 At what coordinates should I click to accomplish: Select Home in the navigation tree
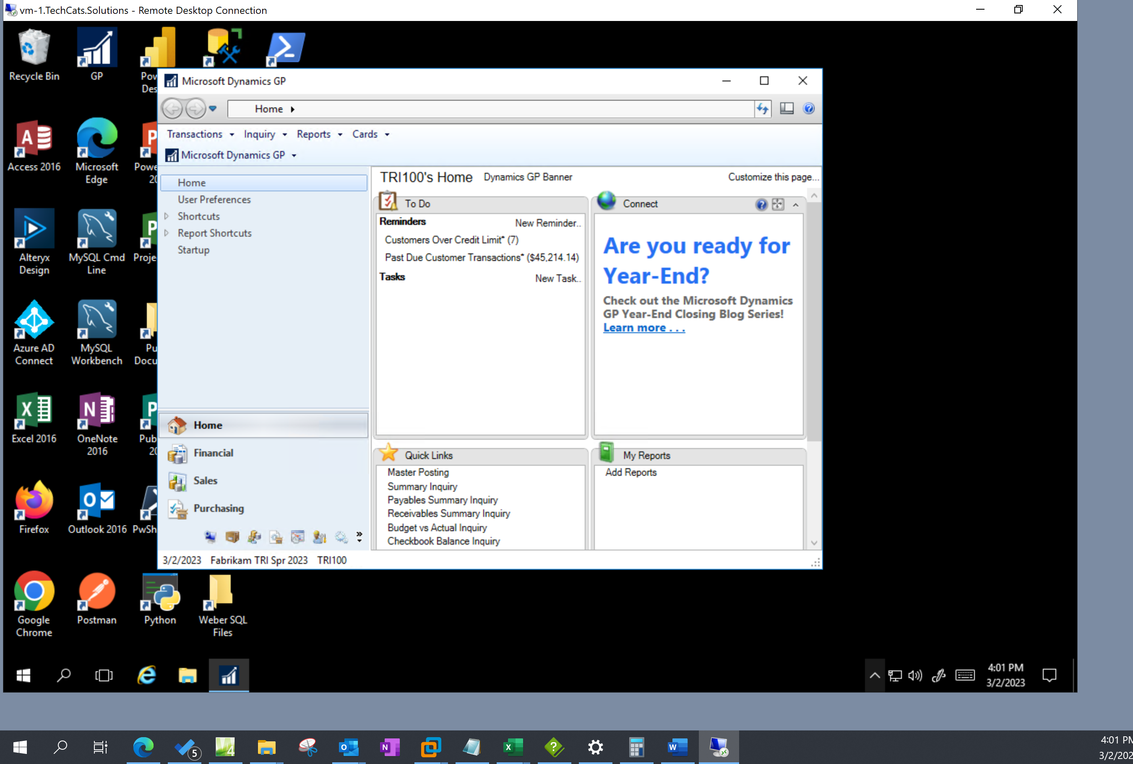[263, 183]
